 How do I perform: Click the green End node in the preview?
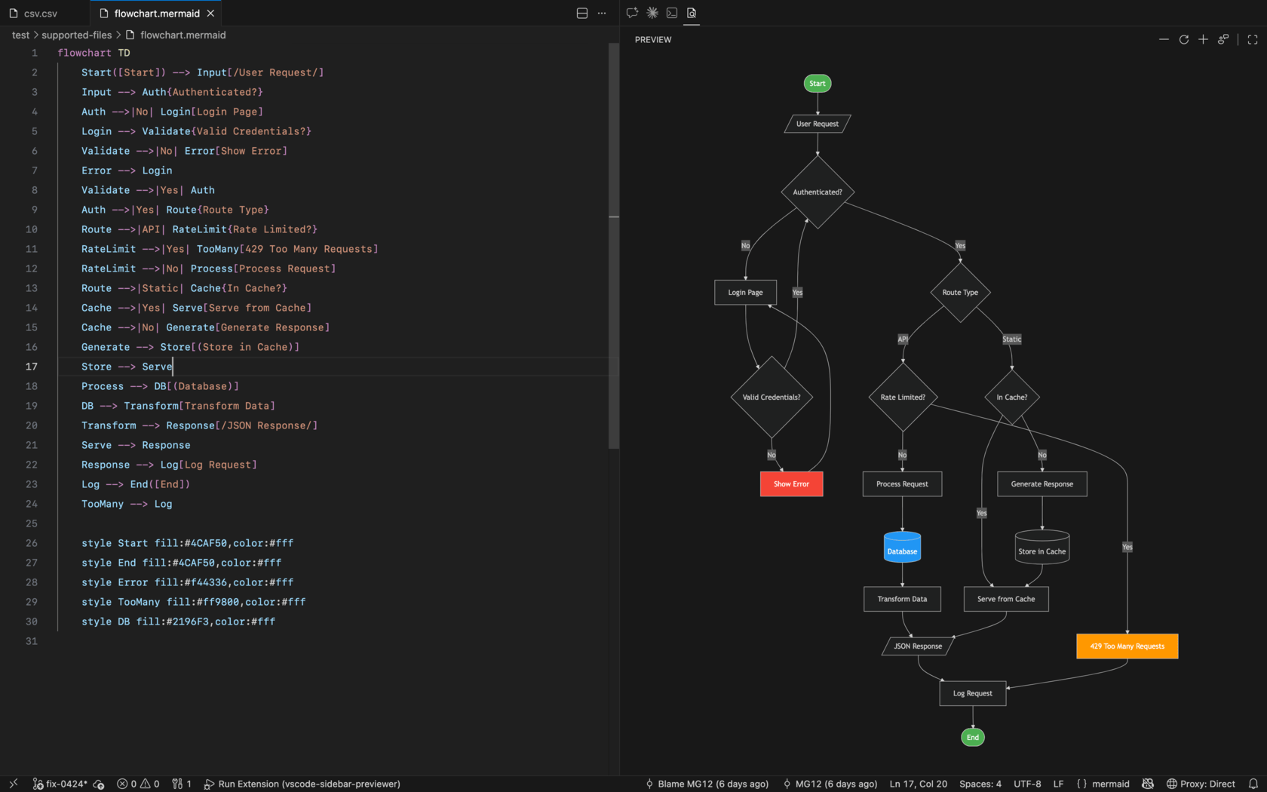pyautogui.click(x=973, y=738)
